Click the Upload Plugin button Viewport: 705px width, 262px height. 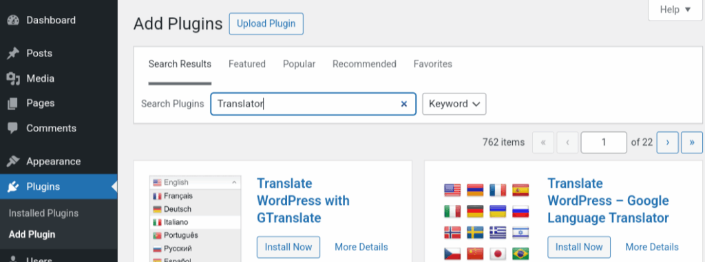[x=266, y=24]
